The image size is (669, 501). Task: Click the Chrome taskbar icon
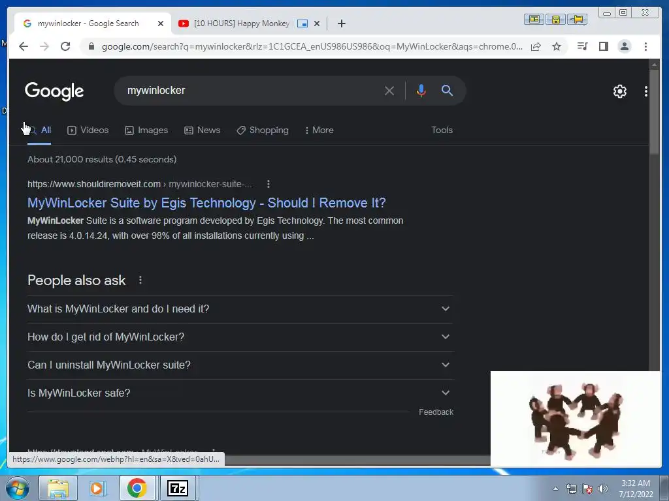tap(137, 488)
